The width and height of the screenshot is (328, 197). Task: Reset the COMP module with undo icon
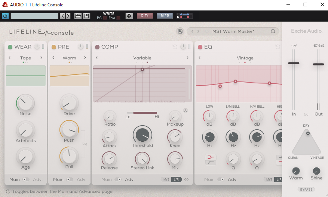175,47
